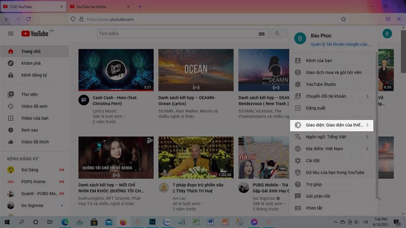Open the YouTube hamburger guide menu
Image resolution: width=406 pixels, height=228 pixels.
tap(11, 33)
